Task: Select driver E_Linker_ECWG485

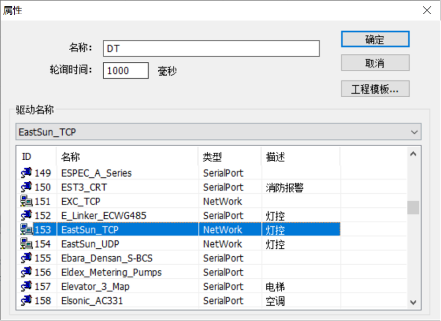Action: pyautogui.click(x=104, y=216)
